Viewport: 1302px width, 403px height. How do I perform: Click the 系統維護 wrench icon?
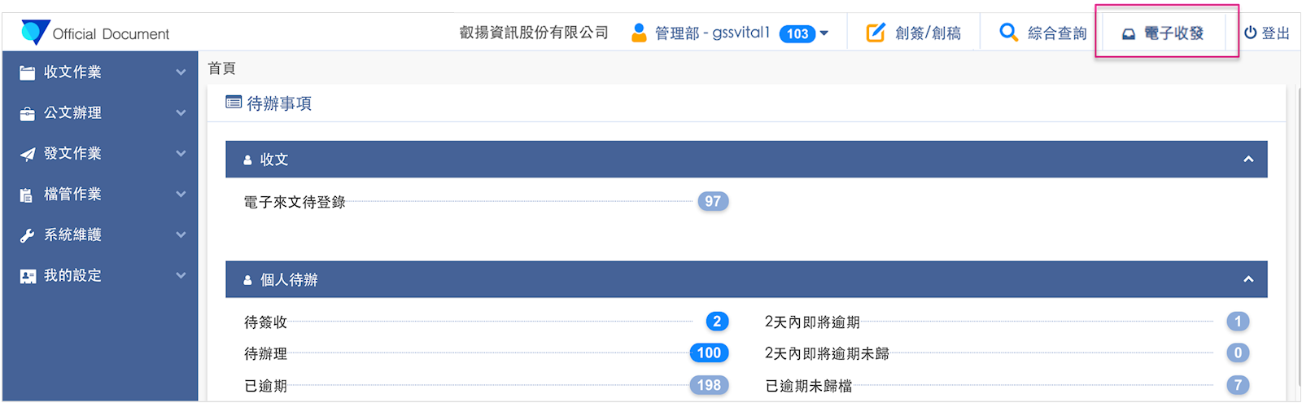28,235
